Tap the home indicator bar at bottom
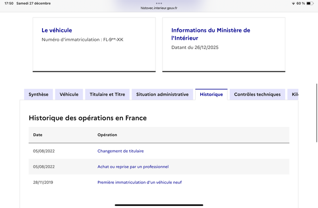Viewport: 318px width, 208px height. pyautogui.click(x=159, y=205)
